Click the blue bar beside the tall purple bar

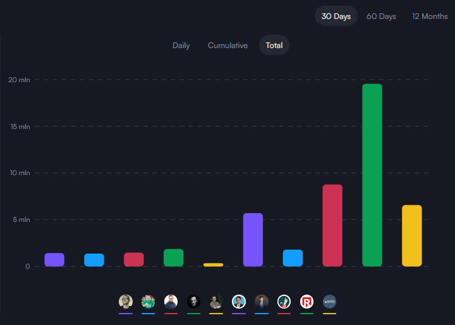[293, 258]
